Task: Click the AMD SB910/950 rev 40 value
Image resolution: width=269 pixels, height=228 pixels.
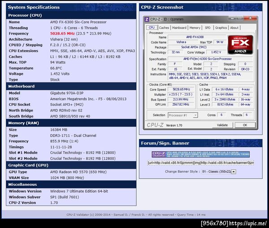Action: (70, 116)
